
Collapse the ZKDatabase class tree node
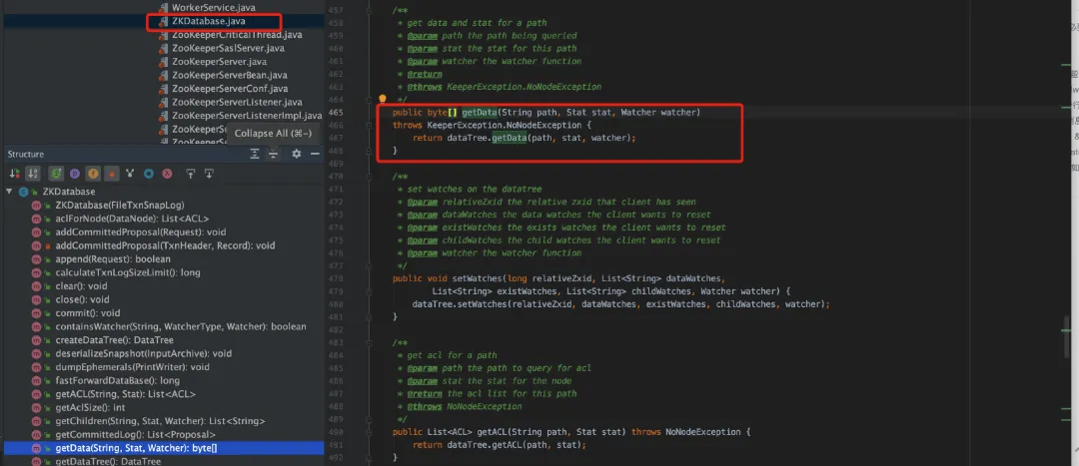tap(10, 192)
